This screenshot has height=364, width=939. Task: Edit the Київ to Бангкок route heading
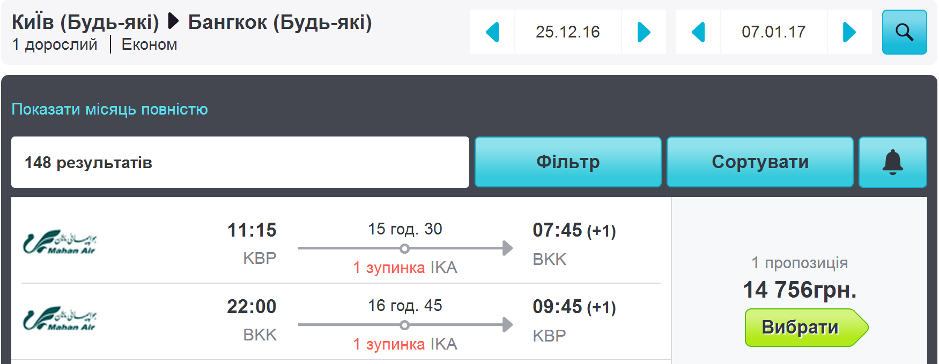tap(192, 22)
